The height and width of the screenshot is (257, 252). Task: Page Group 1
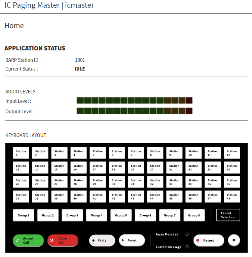[x=24, y=215]
